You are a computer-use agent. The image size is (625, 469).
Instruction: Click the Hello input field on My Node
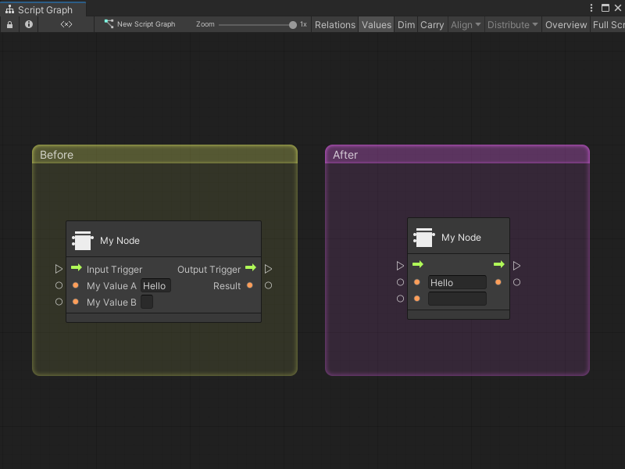(x=155, y=285)
